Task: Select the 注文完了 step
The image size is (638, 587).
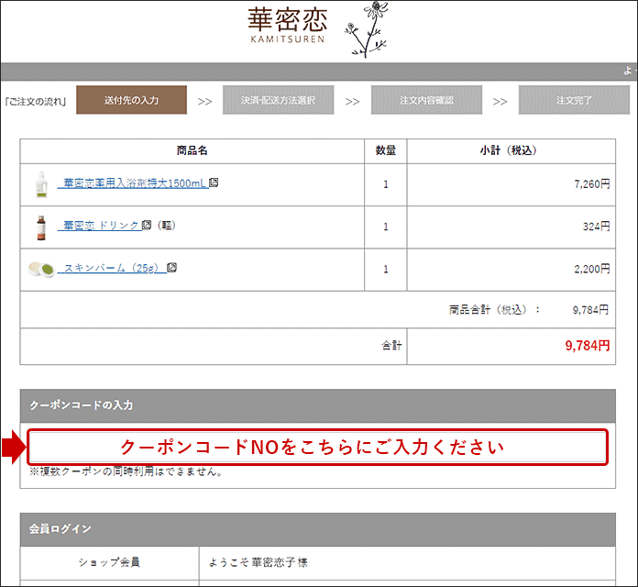Action: click(x=574, y=100)
